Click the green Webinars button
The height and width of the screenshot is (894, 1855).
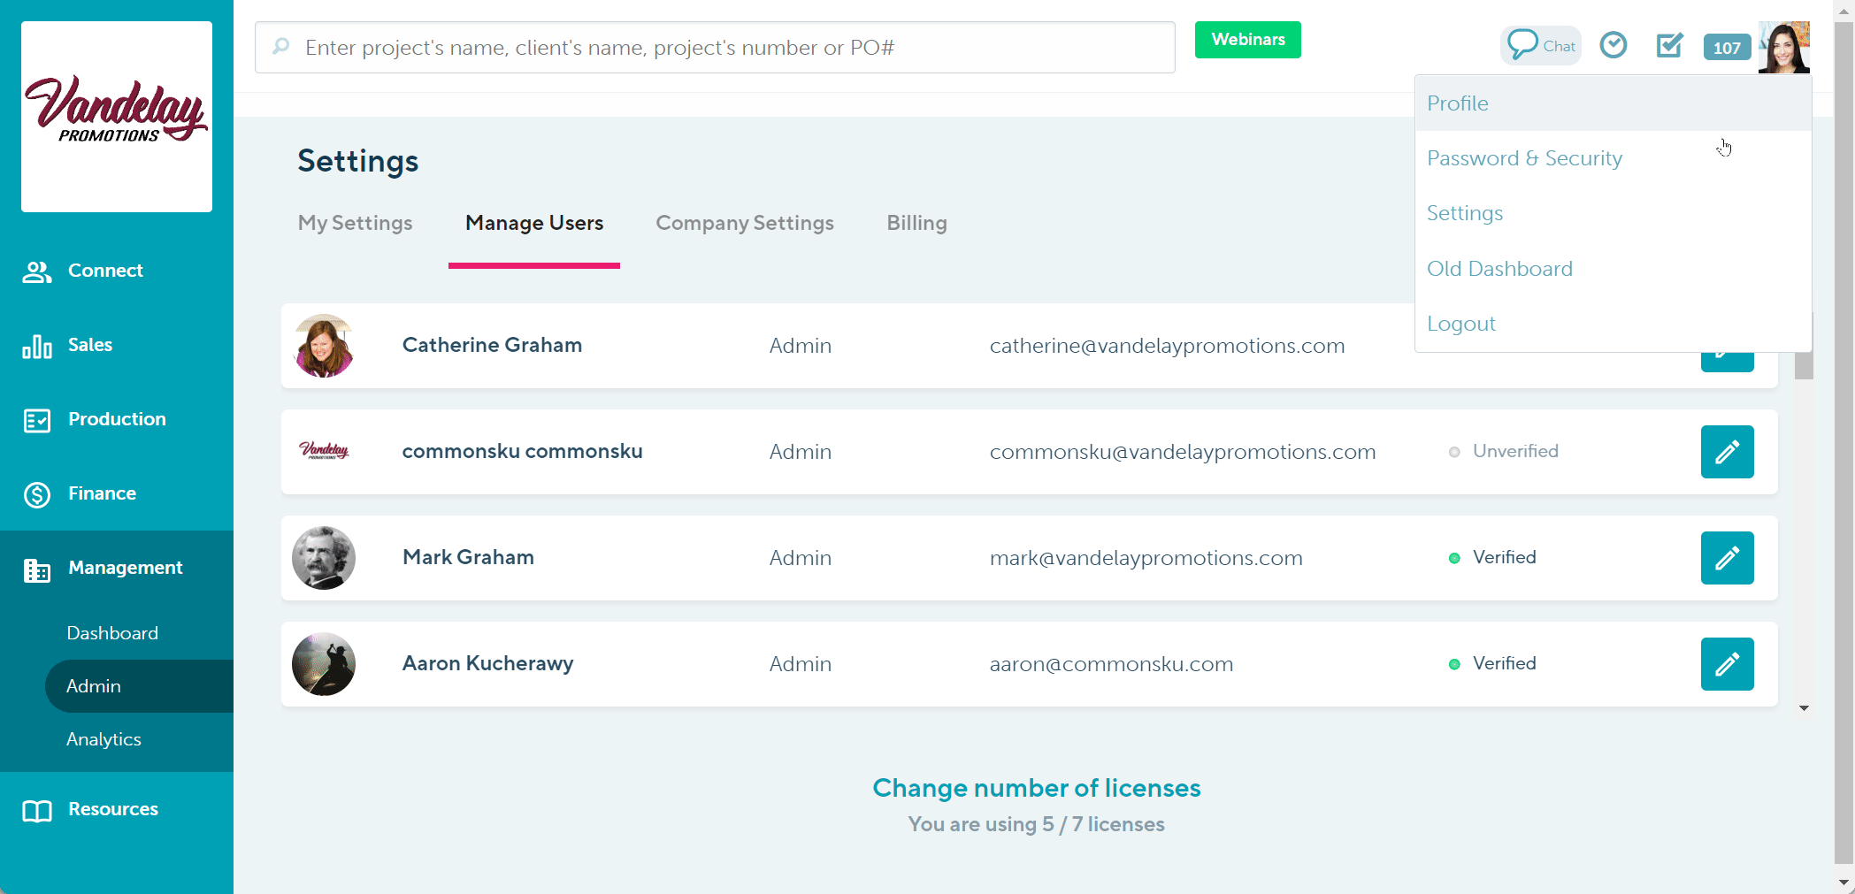pyautogui.click(x=1247, y=39)
